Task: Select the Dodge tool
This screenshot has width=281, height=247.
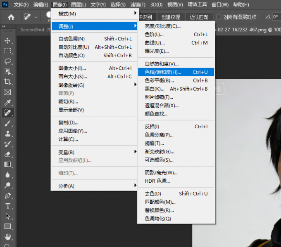Action: pyautogui.click(x=7, y=185)
